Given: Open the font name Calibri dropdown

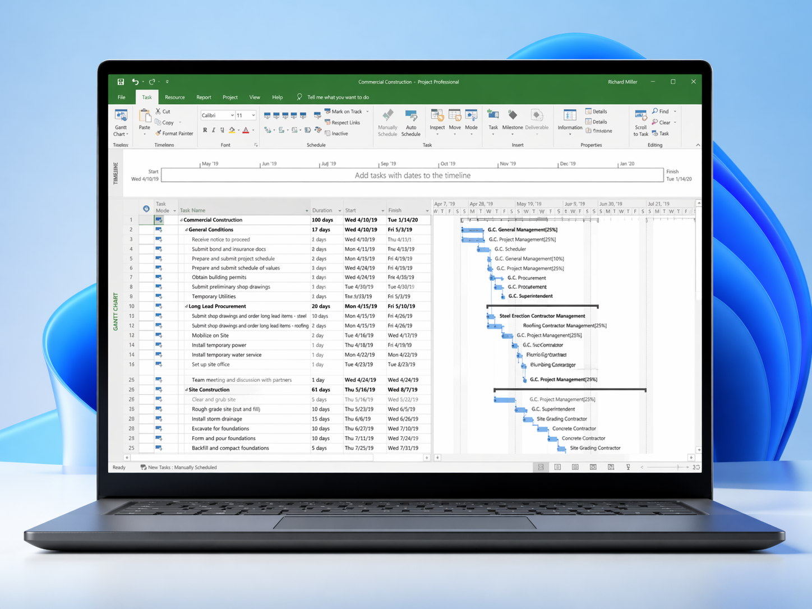Looking at the screenshot, I should [x=232, y=116].
